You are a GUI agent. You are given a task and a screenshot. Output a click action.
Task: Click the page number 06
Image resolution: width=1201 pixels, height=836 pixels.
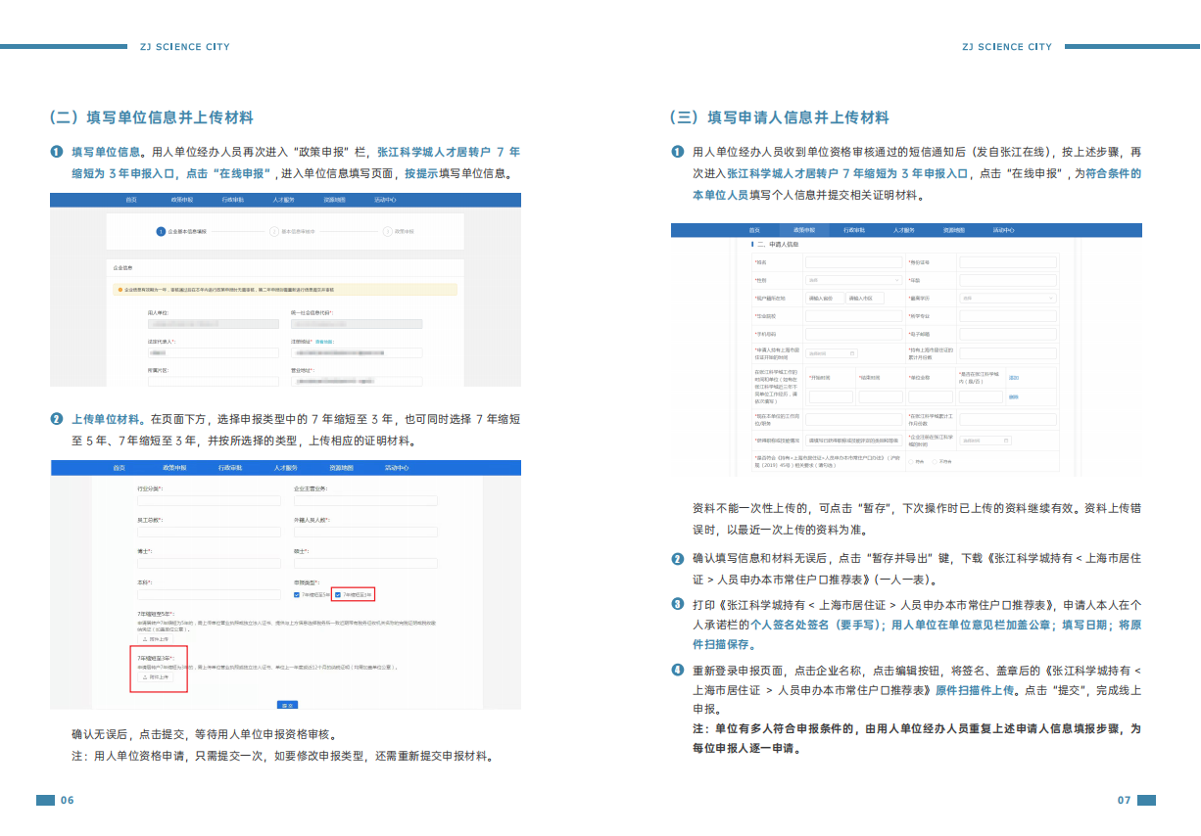coord(68,801)
